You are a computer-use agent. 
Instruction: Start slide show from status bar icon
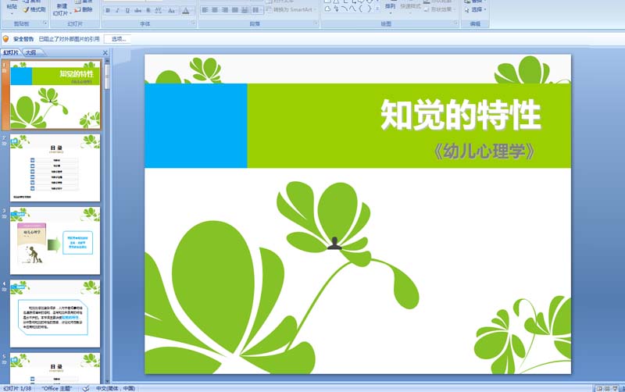point(616,388)
